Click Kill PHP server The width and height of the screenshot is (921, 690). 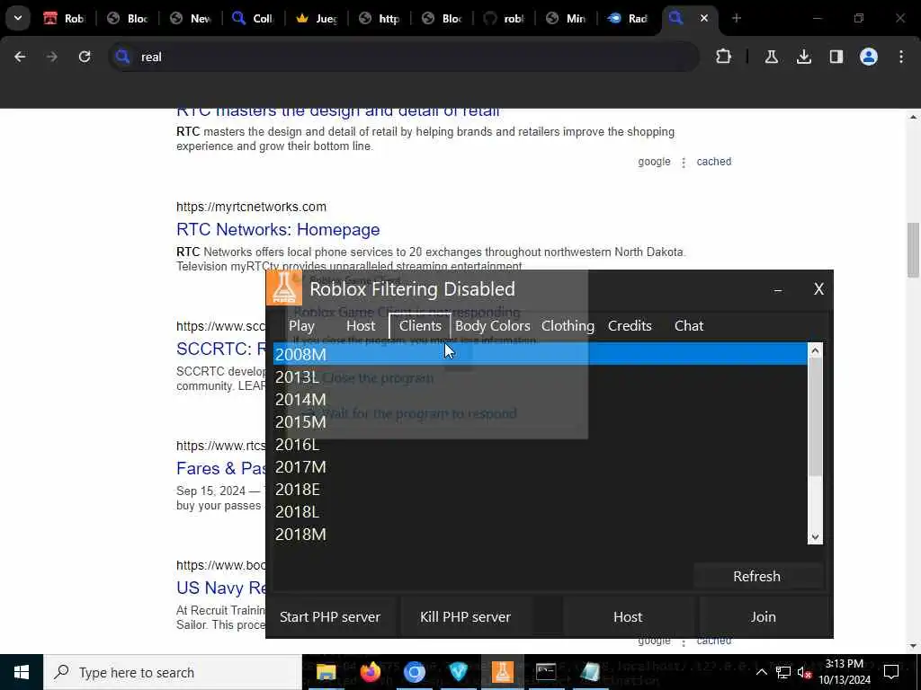coord(465,616)
